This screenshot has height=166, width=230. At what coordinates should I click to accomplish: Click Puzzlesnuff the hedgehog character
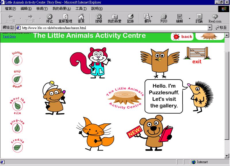(200, 97)
